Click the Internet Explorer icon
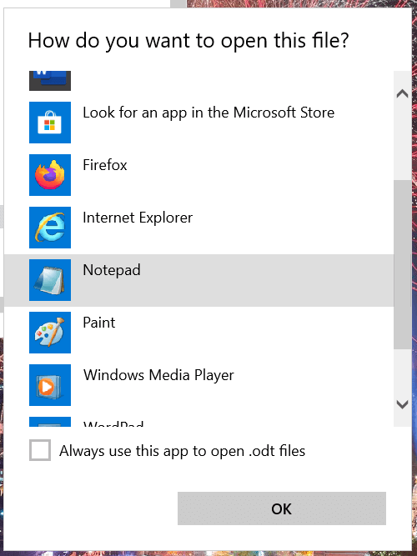The height and width of the screenshot is (556, 417). coord(50,228)
